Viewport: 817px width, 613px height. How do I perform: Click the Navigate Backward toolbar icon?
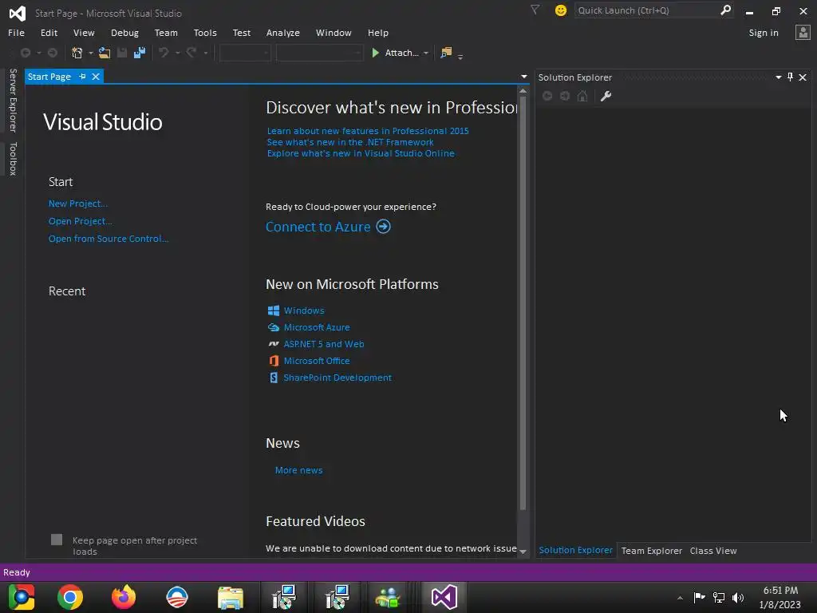[x=25, y=53]
